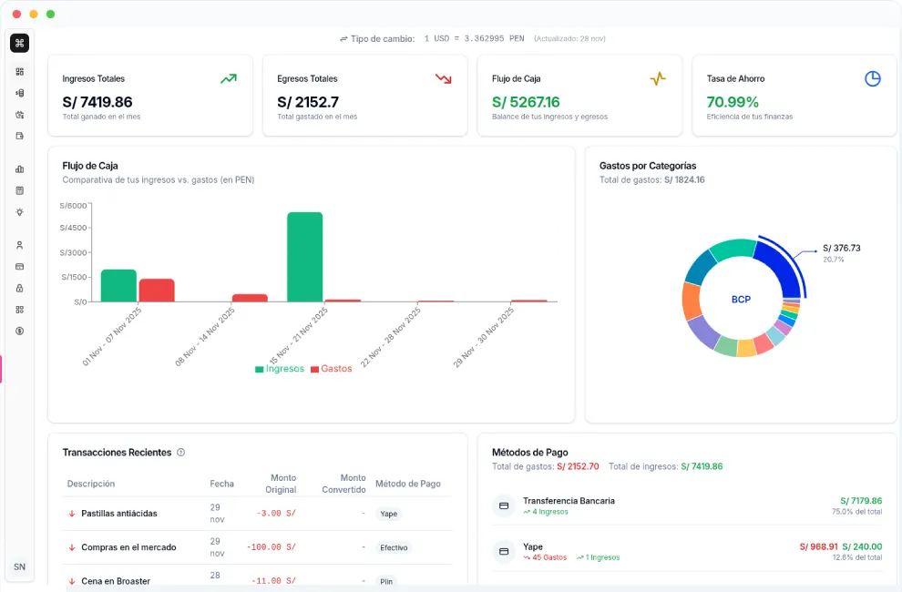Click the card icon next to Transferencia Bancaria
Image resolution: width=902 pixels, height=592 pixels.
point(504,505)
